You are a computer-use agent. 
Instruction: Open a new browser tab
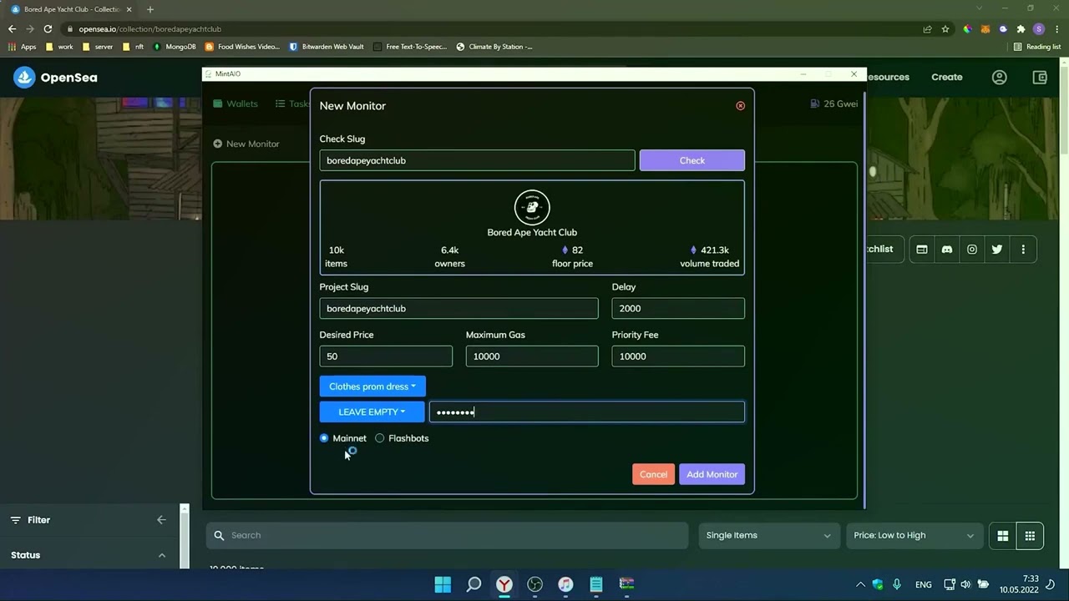point(150,9)
